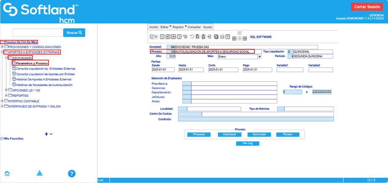Click the trash can delete icon
388x183 pixels.
tap(203, 37)
